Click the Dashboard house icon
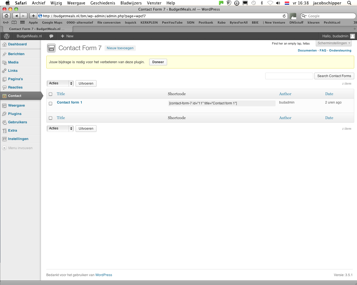357x285 pixels. pos(4,44)
